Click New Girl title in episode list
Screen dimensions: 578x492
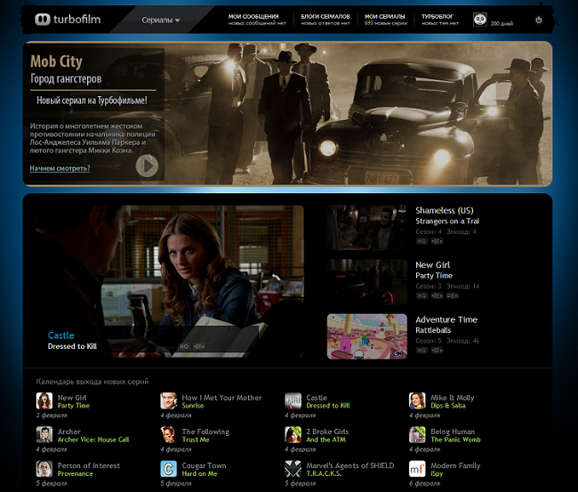pos(432,265)
